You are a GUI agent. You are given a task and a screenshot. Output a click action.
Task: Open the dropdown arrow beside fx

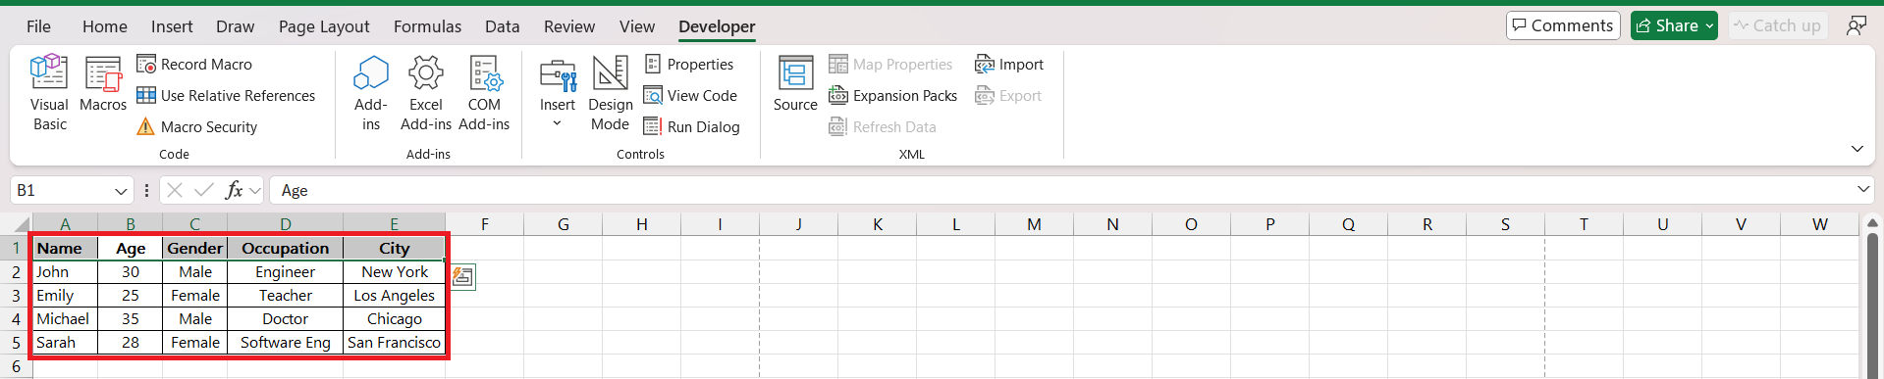click(x=255, y=191)
